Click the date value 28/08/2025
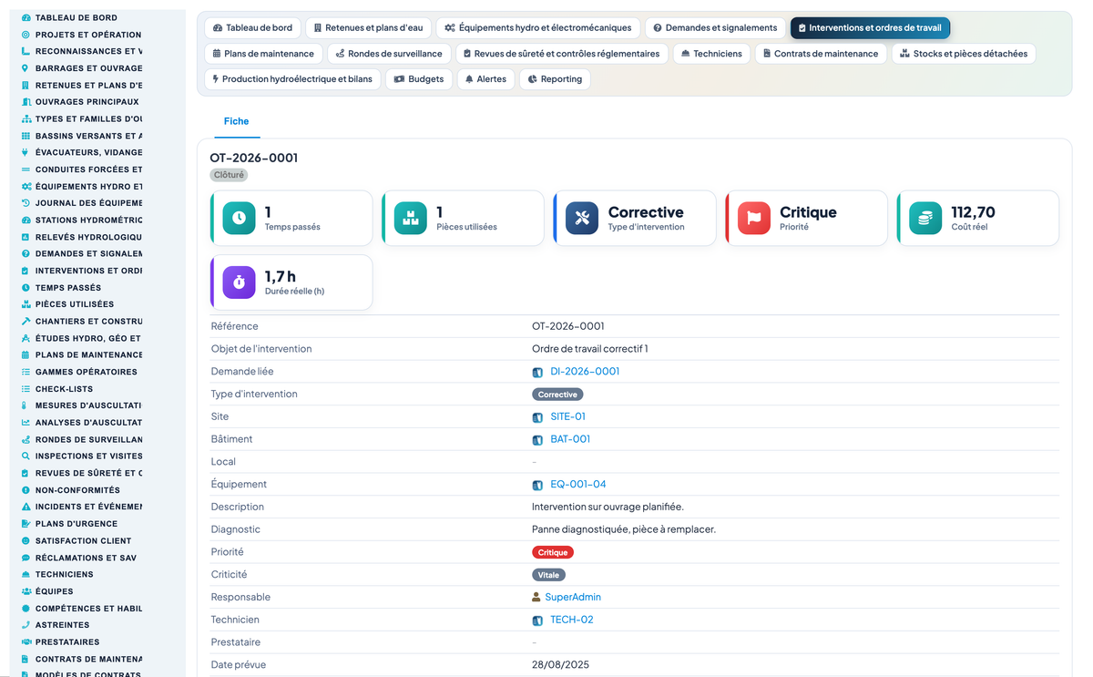 point(560,665)
